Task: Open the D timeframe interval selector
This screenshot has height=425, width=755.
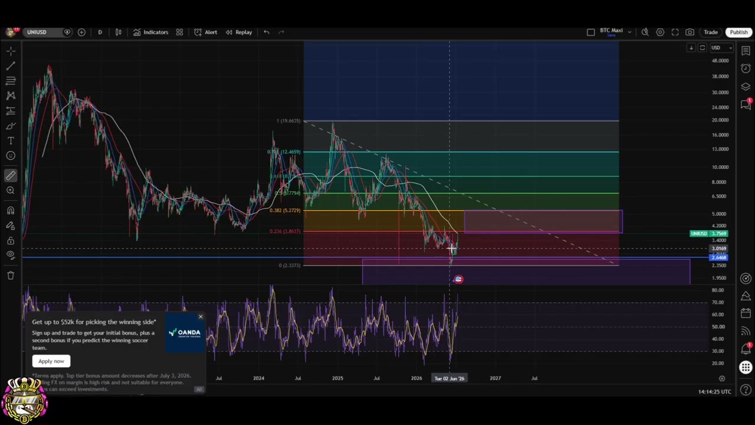Action: click(100, 32)
